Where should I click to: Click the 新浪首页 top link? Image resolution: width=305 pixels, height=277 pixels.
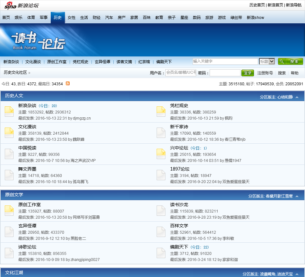pos(275,5)
